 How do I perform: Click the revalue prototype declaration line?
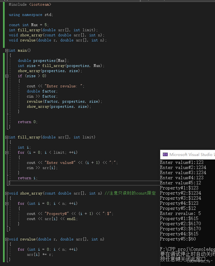click(x=58, y=40)
